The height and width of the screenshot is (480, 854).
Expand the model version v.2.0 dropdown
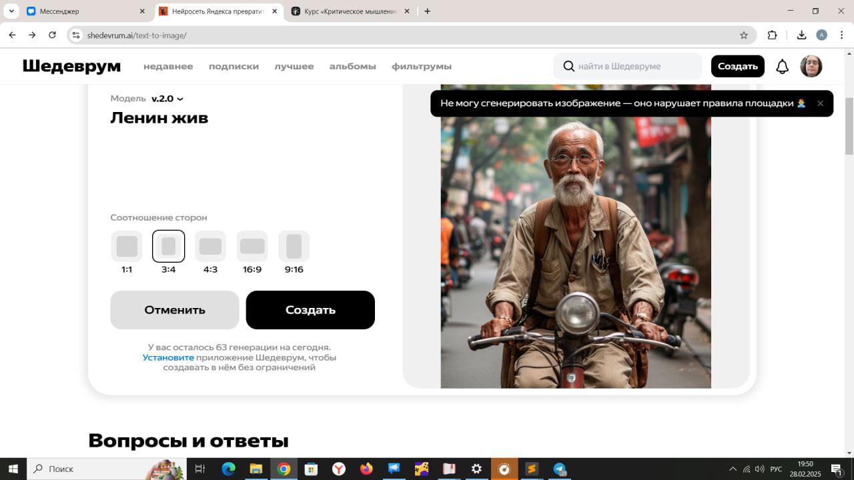(x=167, y=99)
